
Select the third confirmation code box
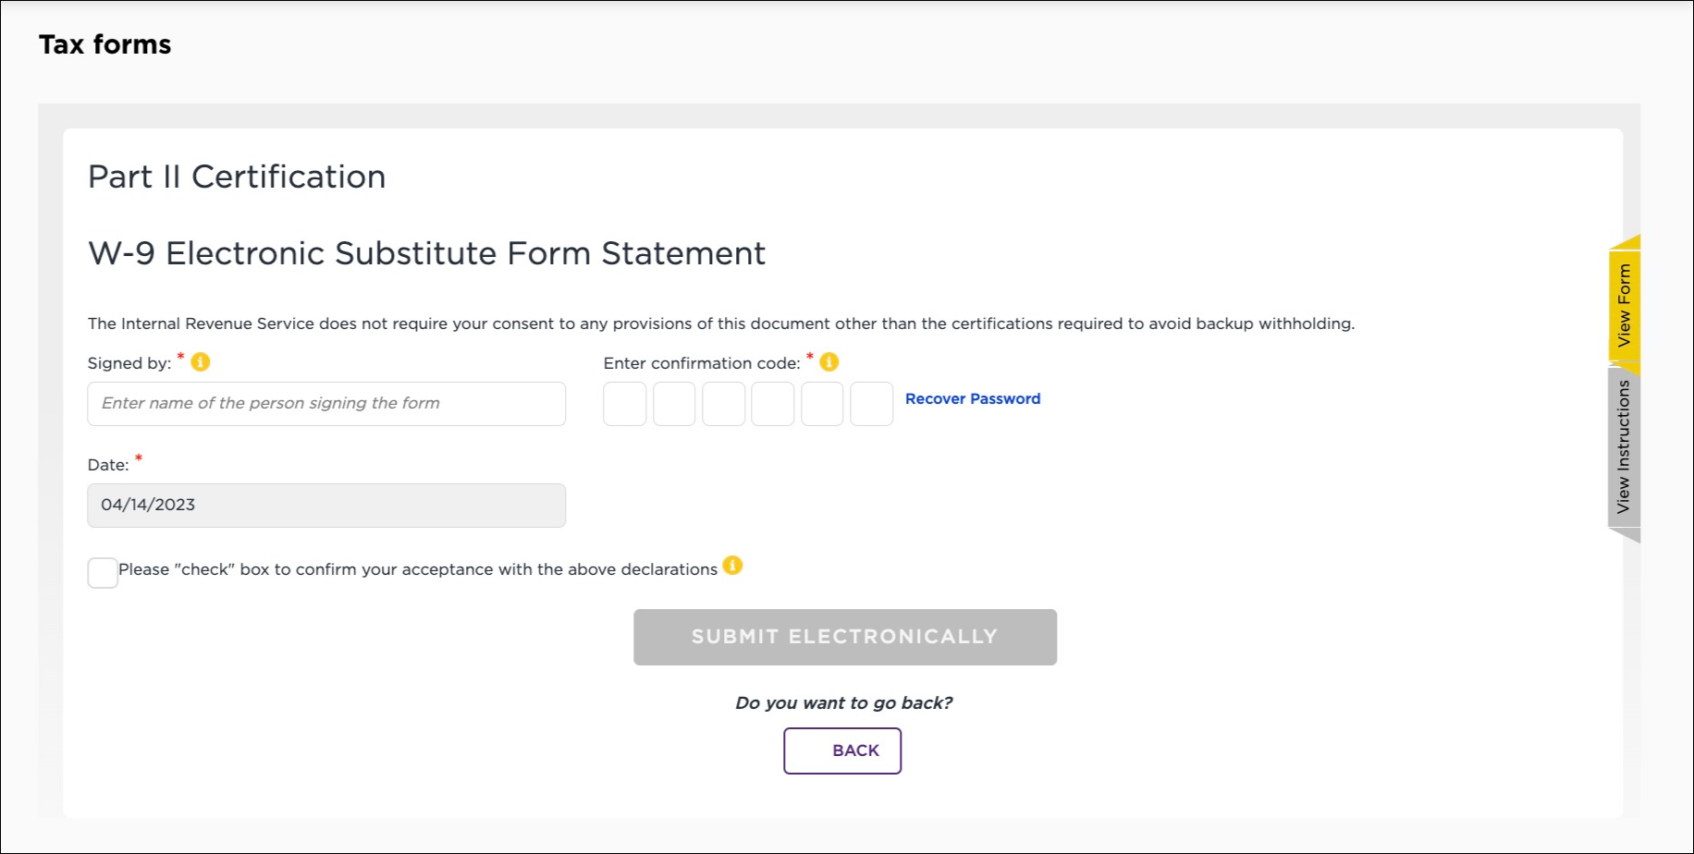tap(723, 404)
